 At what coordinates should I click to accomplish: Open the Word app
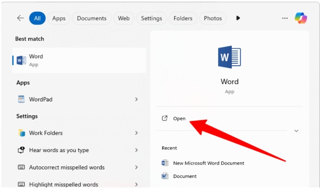pyautogui.click(x=179, y=119)
